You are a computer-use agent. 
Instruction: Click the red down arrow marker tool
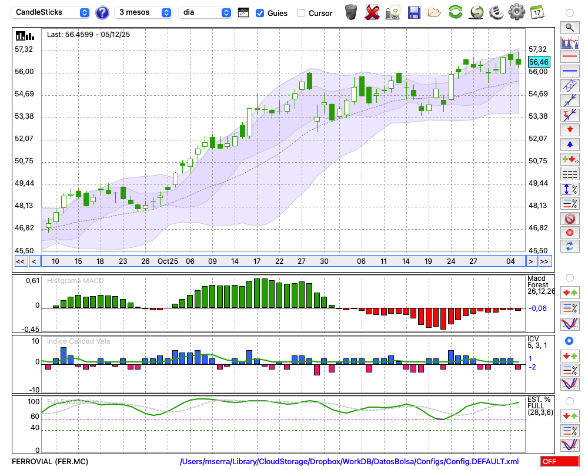[570, 130]
